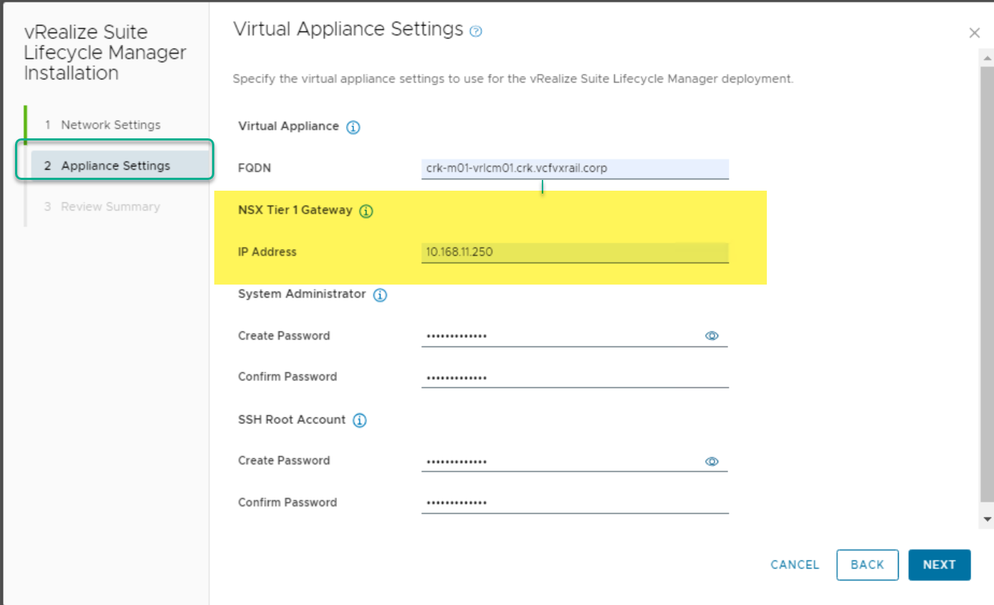994x605 pixels.
Task: Click SSH Root Account info icon
Action: pos(360,421)
